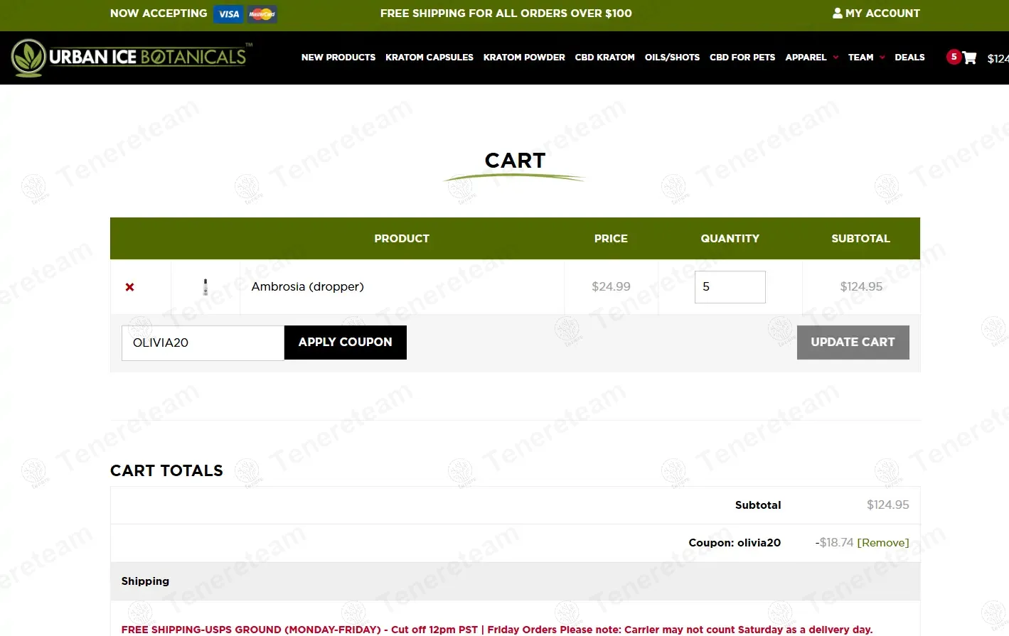Click the Apply Coupon button
Screen dimensions: 1009x636
(346, 343)
